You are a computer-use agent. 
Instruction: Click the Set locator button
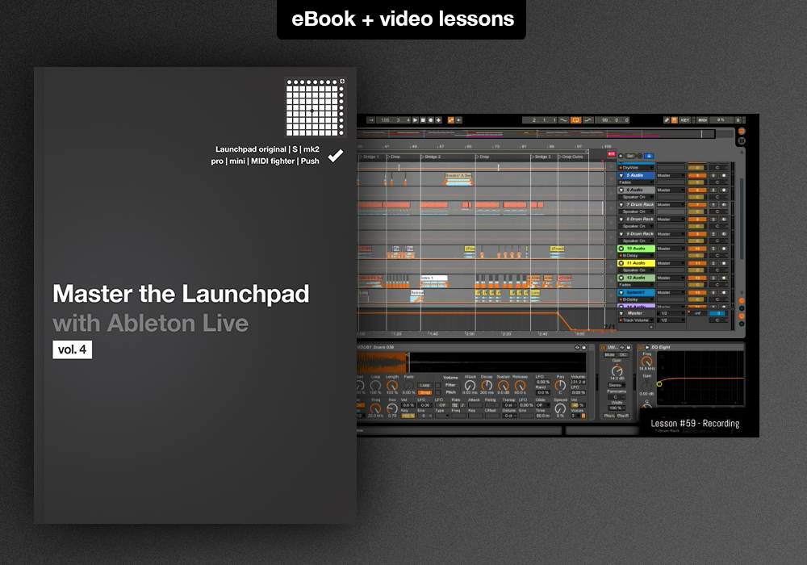(630, 156)
